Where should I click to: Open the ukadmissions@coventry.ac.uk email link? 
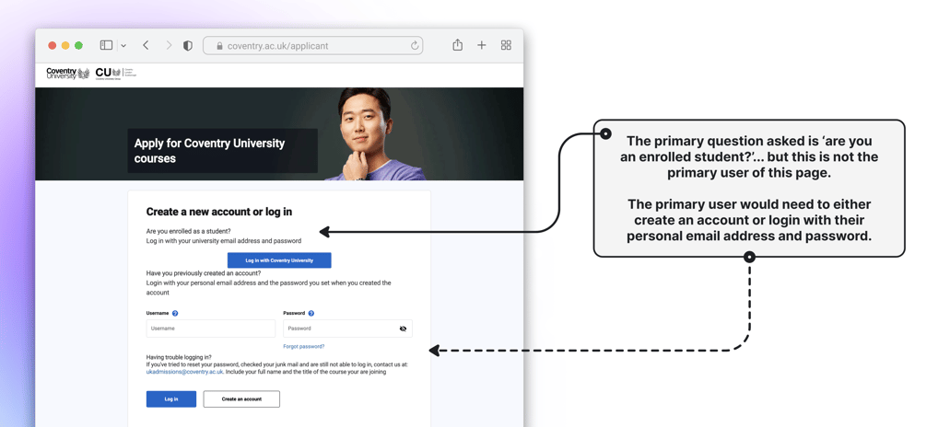(x=185, y=372)
